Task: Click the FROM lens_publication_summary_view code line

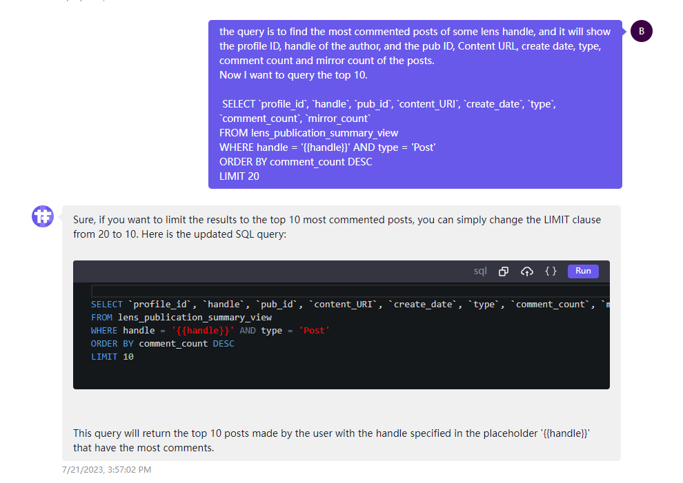Action: 181,318
